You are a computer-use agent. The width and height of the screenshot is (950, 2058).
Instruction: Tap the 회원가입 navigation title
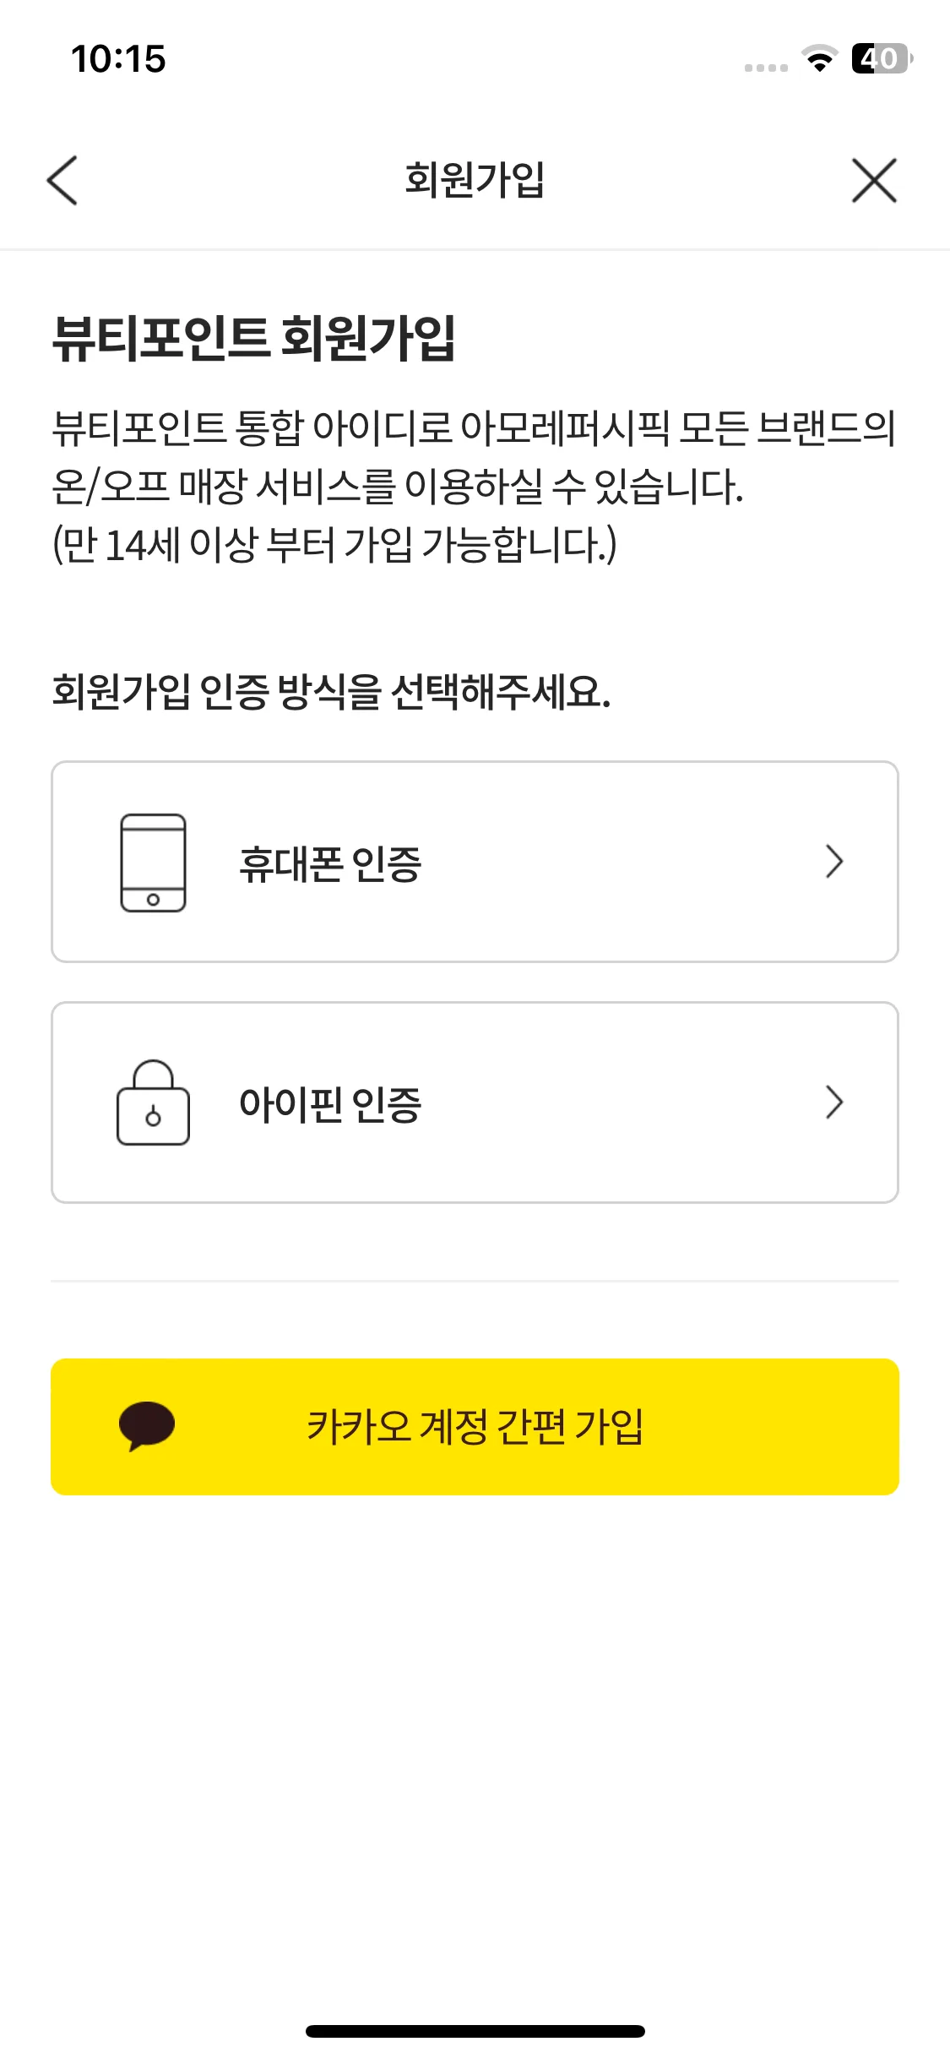475,180
